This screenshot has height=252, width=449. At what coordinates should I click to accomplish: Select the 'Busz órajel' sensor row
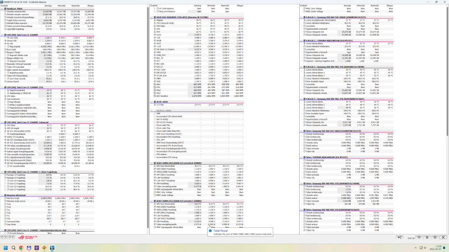pyautogui.click(x=48, y=49)
